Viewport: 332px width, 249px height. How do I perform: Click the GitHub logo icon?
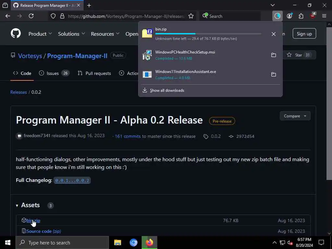pos(16,33)
